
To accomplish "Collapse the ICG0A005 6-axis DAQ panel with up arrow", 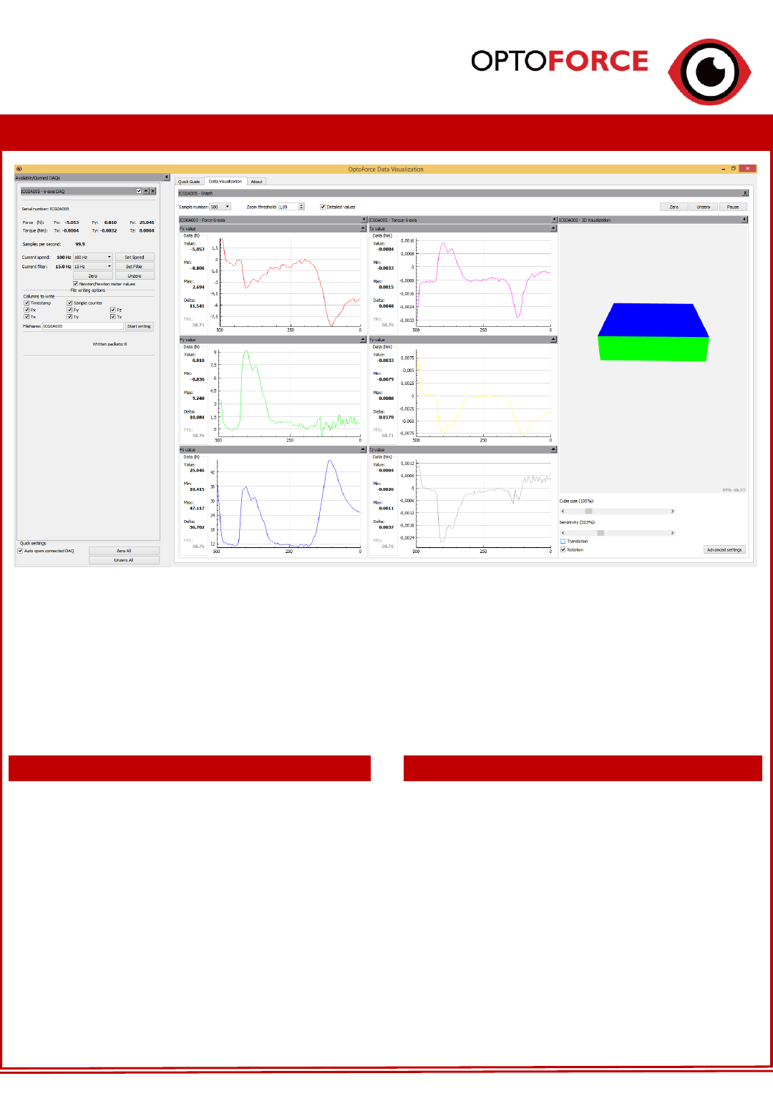I will (146, 191).
